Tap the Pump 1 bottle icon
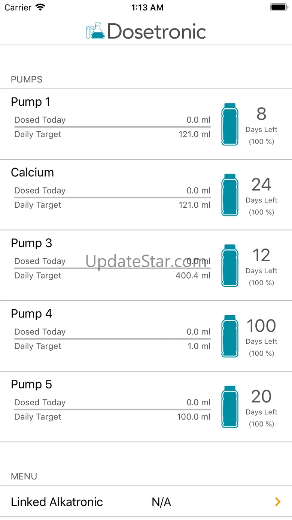Image resolution: width=292 pixels, height=520 pixels. [229, 124]
